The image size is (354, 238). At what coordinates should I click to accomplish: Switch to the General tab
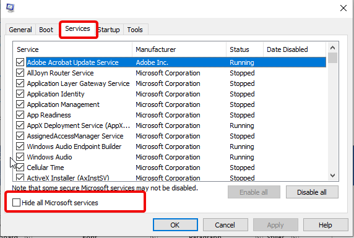pyautogui.click(x=20, y=30)
